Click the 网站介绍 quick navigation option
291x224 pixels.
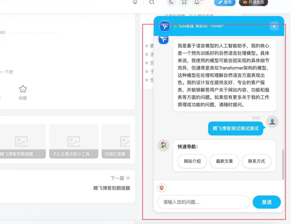(192, 161)
